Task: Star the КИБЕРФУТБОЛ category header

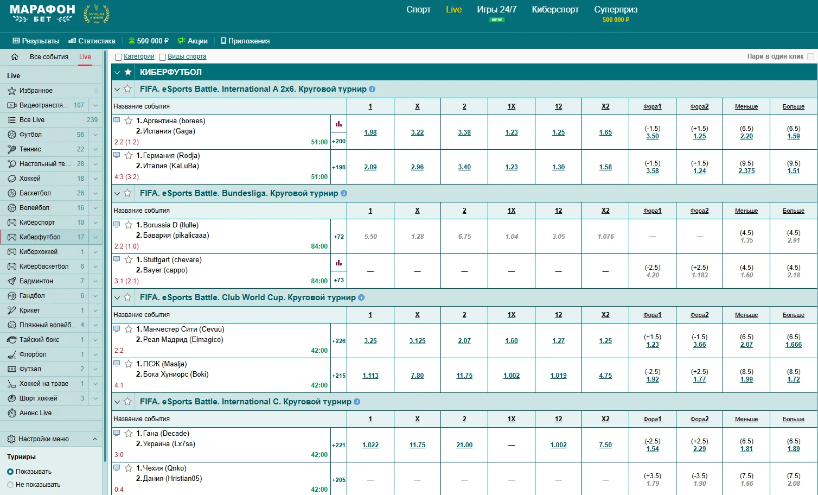Action: tap(128, 72)
